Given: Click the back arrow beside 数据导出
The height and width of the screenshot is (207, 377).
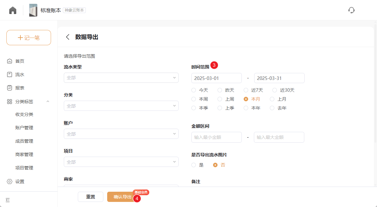Looking at the screenshot, I should (68, 37).
